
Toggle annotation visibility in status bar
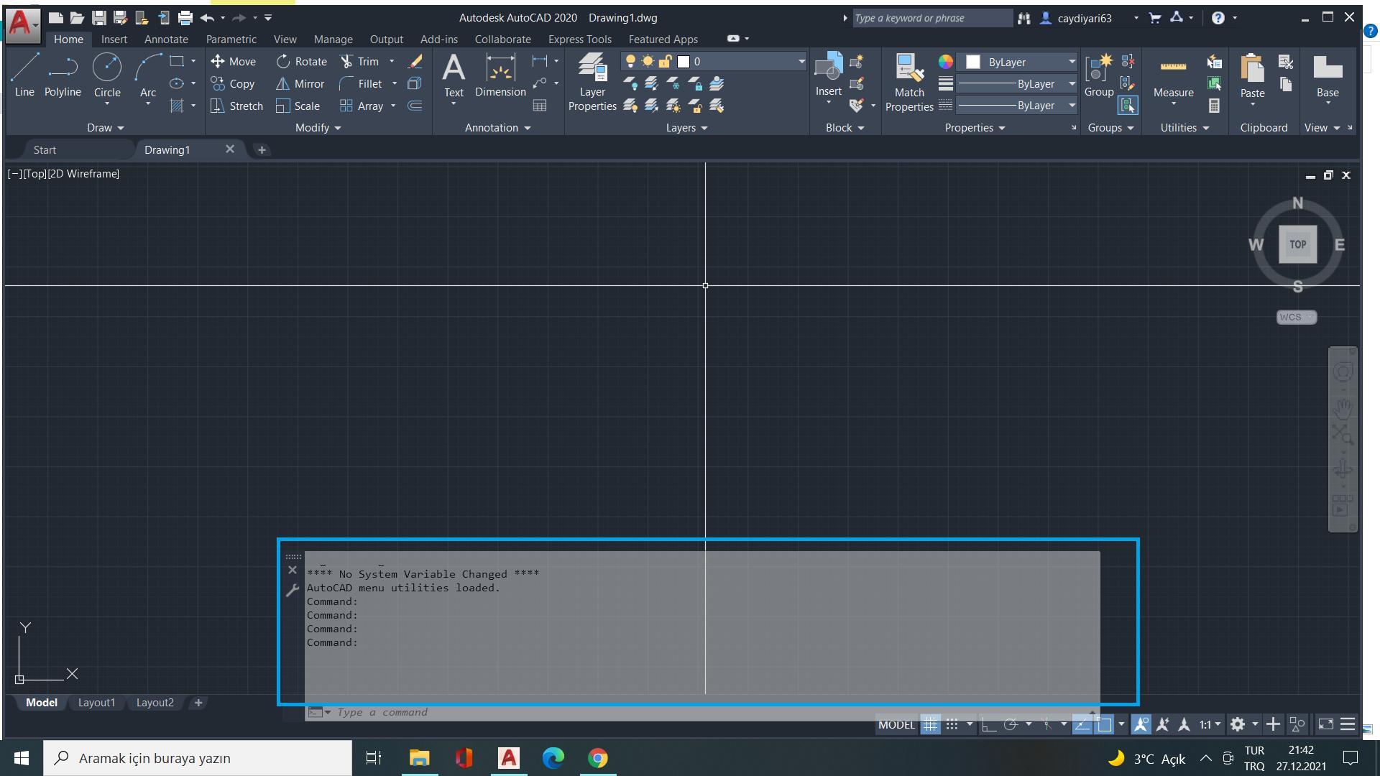click(1141, 724)
